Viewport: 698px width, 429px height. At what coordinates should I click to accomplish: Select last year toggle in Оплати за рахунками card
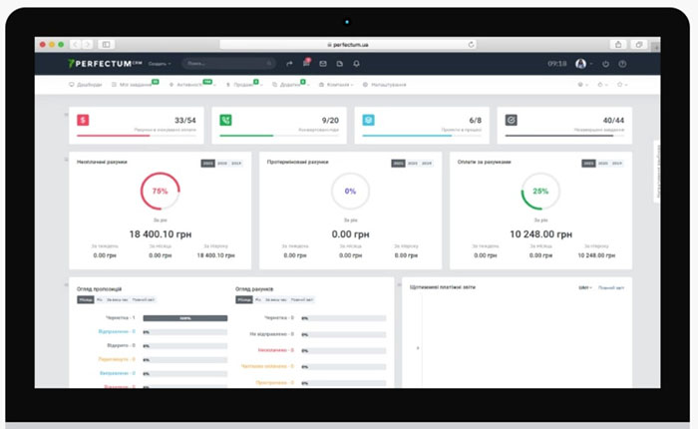click(x=618, y=163)
